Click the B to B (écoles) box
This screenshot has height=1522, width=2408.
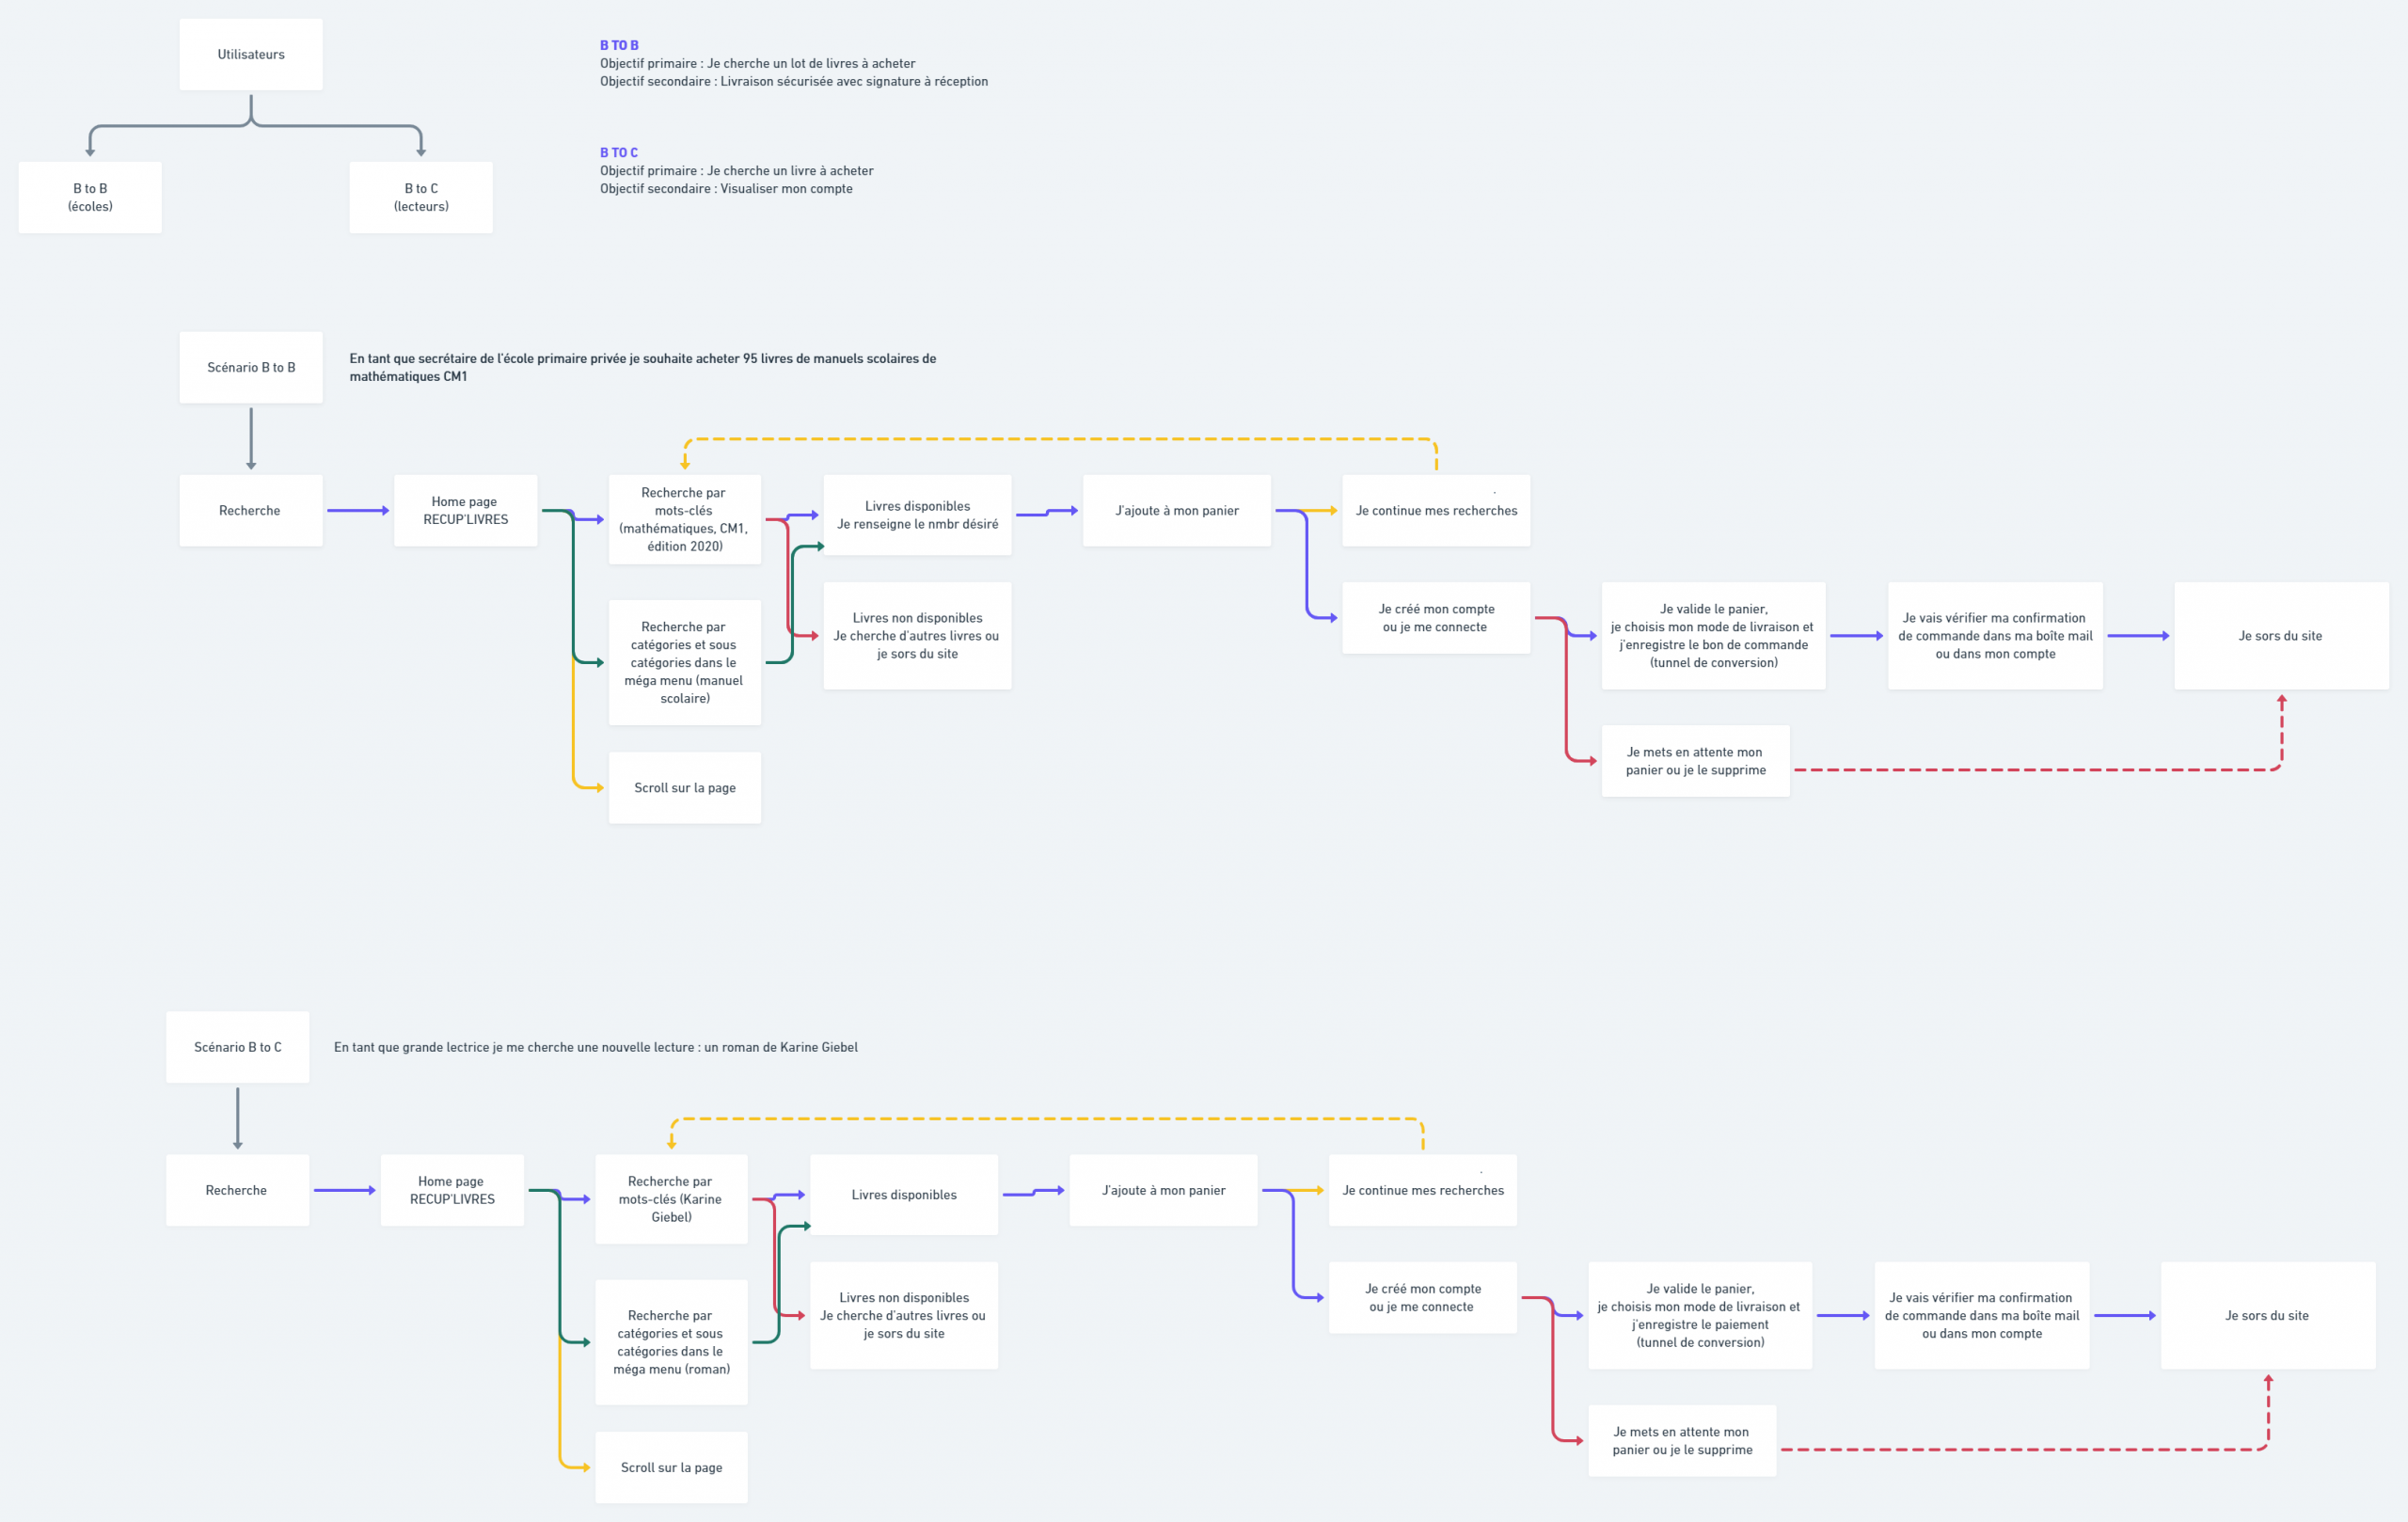coord(90,197)
